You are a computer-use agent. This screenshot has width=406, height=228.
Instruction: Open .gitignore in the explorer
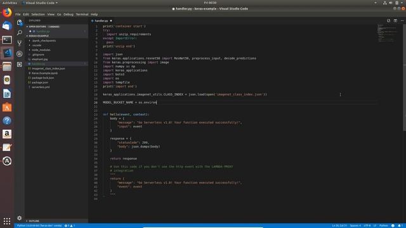click(38, 54)
